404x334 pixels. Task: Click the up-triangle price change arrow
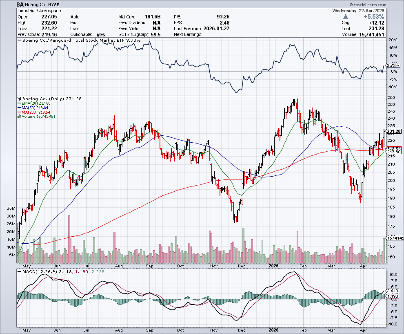click(x=346, y=16)
